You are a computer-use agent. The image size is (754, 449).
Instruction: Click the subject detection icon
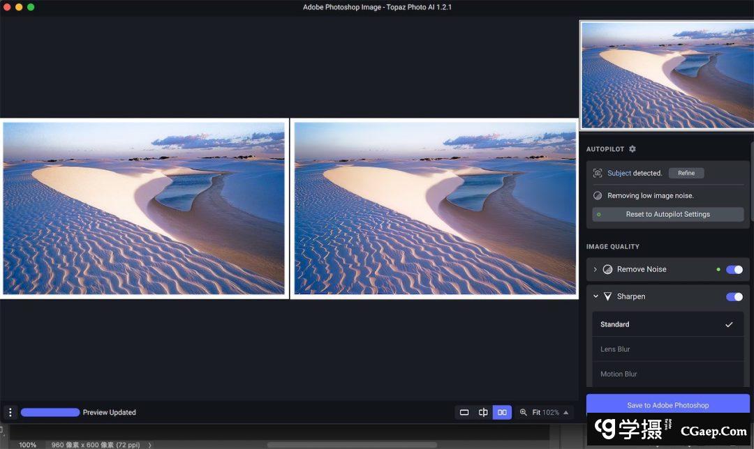598,173
